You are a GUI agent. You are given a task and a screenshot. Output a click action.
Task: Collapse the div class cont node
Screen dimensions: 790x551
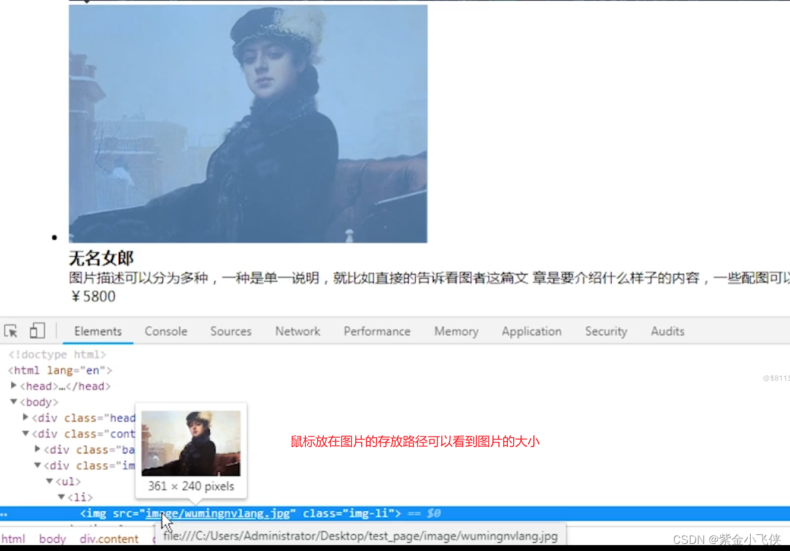26,434
